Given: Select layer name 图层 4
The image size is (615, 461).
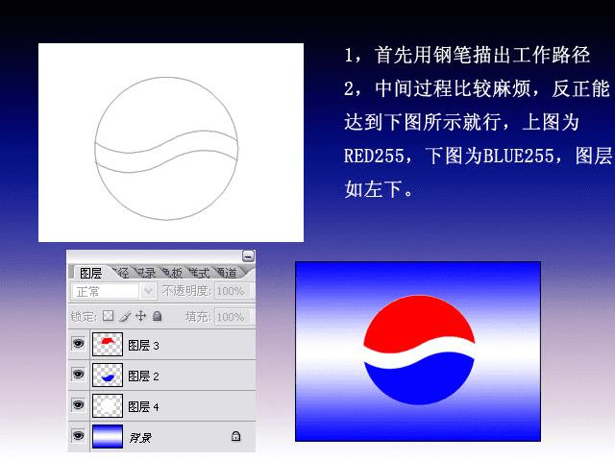Looking at the screenshot, I should (143, 406).
